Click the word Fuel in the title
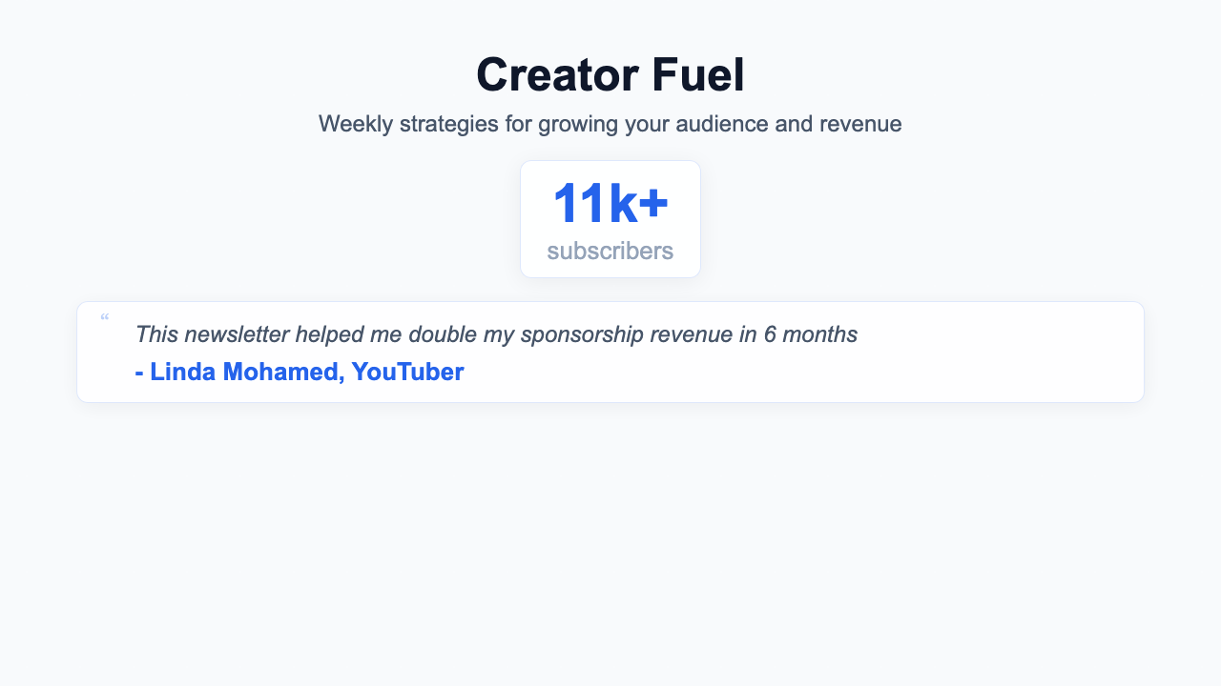 click(698, 74)
